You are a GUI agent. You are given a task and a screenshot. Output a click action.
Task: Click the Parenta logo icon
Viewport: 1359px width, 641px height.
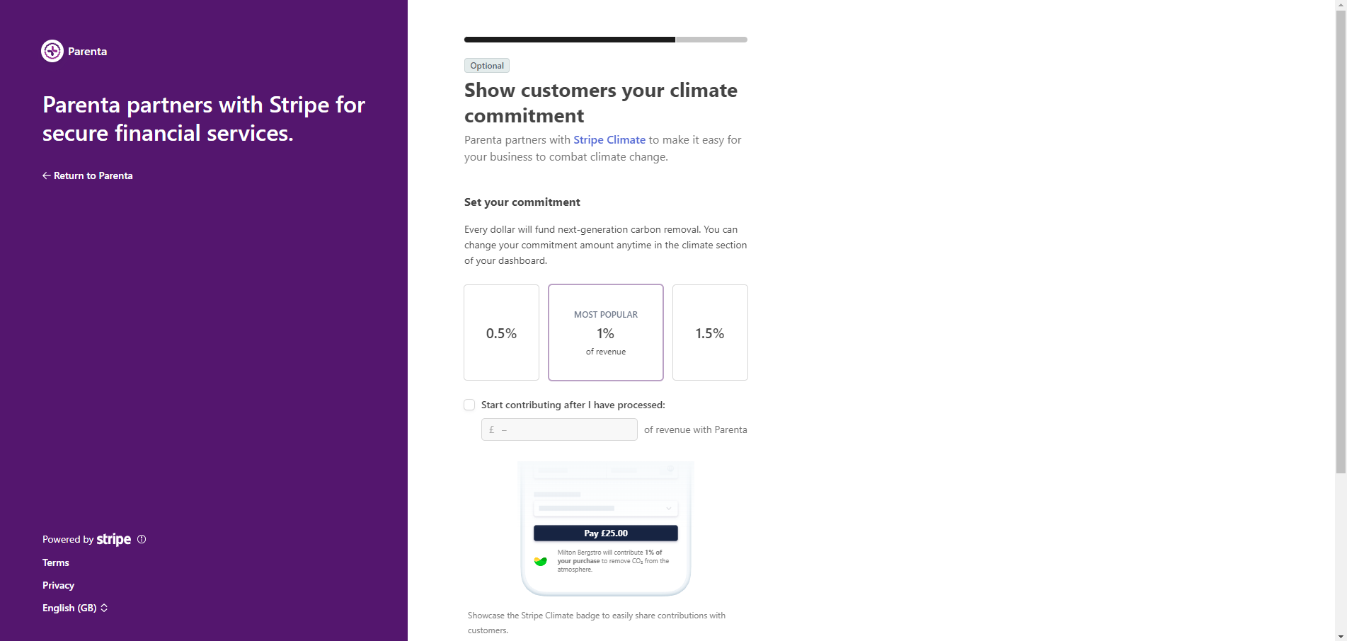(52, 51)
